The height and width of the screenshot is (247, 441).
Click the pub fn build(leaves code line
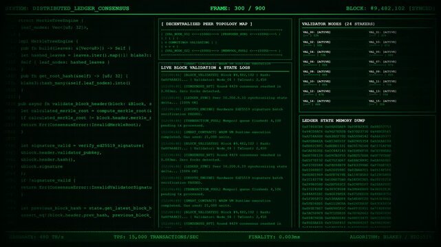(x=76, y=49)
